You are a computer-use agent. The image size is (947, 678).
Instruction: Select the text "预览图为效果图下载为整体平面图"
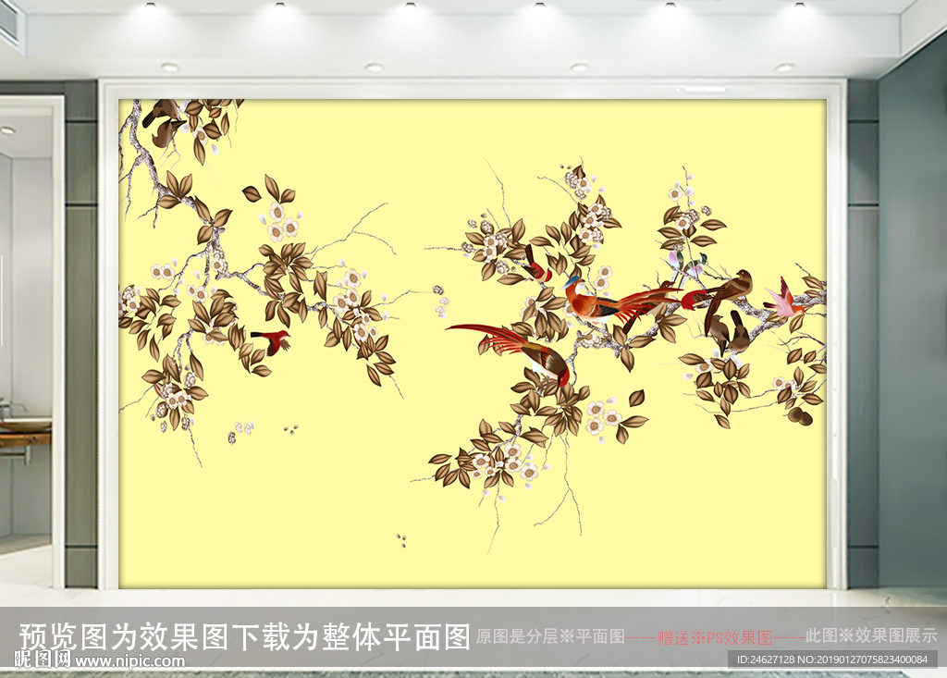click(244, 637)
